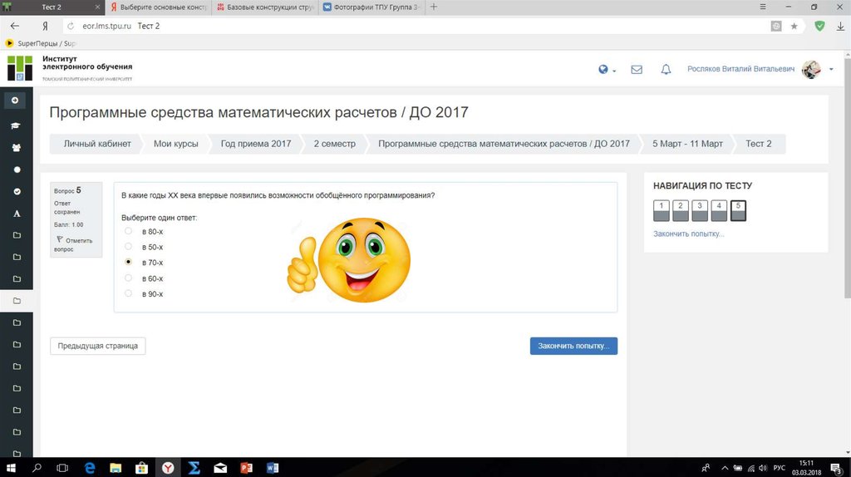
Task: Open Личный кабинет breadcrumb
Action: coord(97,144)
